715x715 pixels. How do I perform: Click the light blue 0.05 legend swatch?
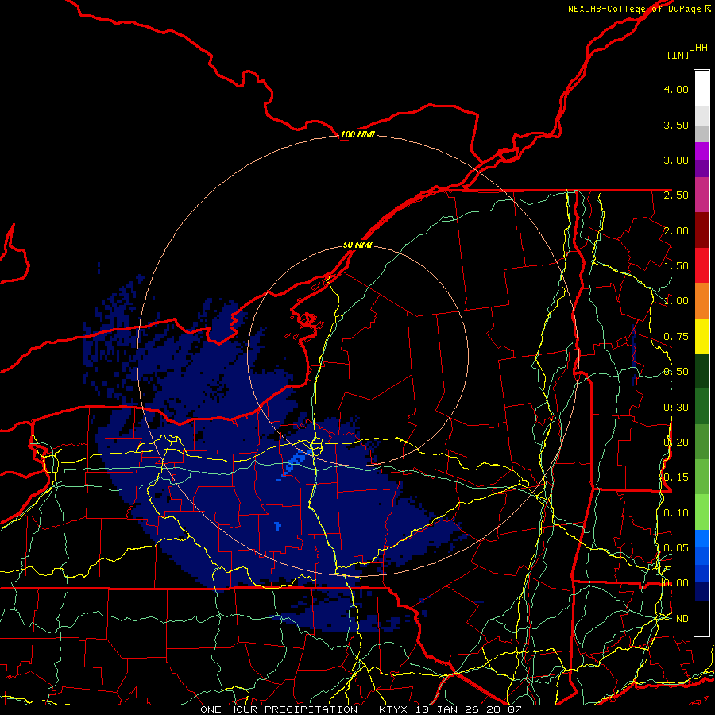tap(701, 539)
